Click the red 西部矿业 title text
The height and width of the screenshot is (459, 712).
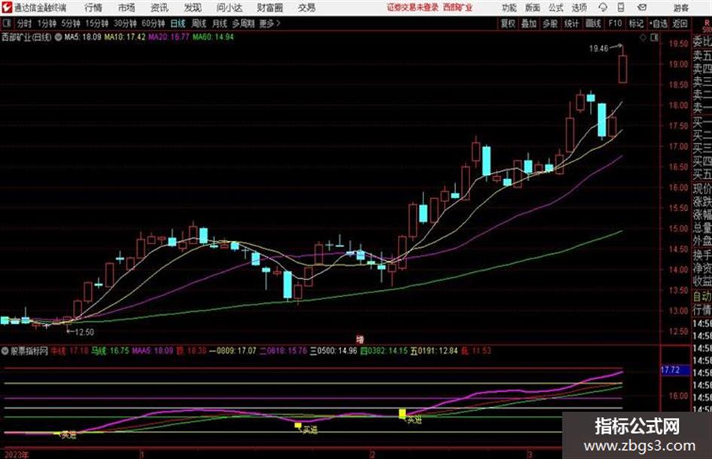pyautogui.click(x=457, y=8)
